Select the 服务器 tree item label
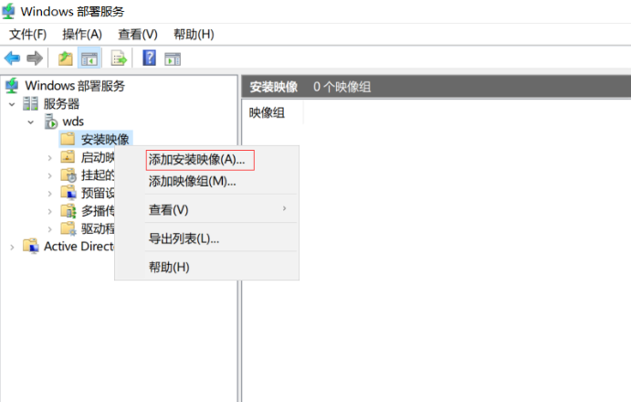 61,104
